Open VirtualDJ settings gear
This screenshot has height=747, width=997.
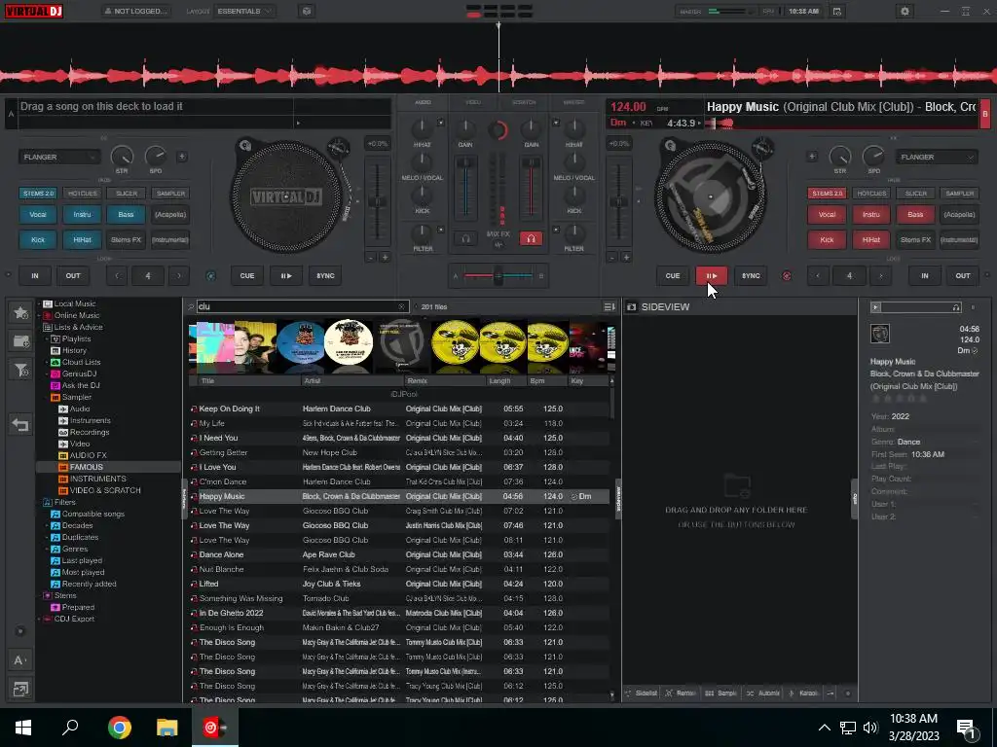[x=905, y=11]
